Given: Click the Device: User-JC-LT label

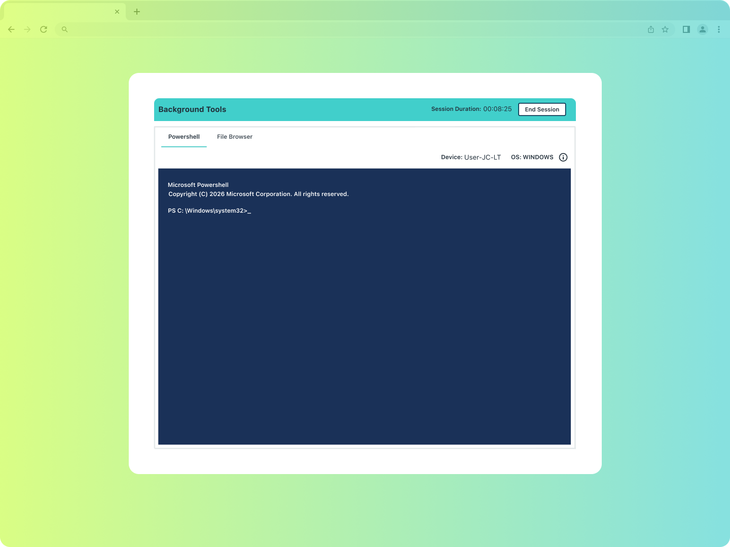Looking at the screenshot, I should [471, 158].
